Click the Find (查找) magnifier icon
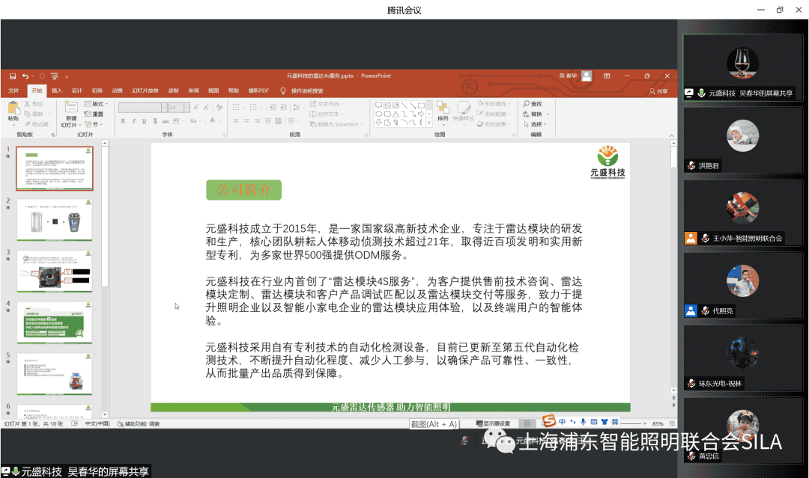 coord(527,104)
